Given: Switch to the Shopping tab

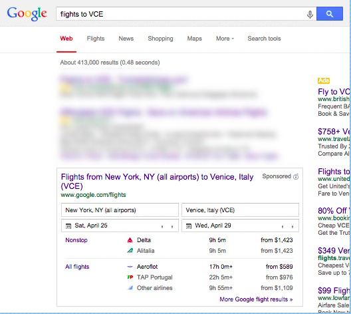Looking at the screenshot, I should (x=160, y=39).
